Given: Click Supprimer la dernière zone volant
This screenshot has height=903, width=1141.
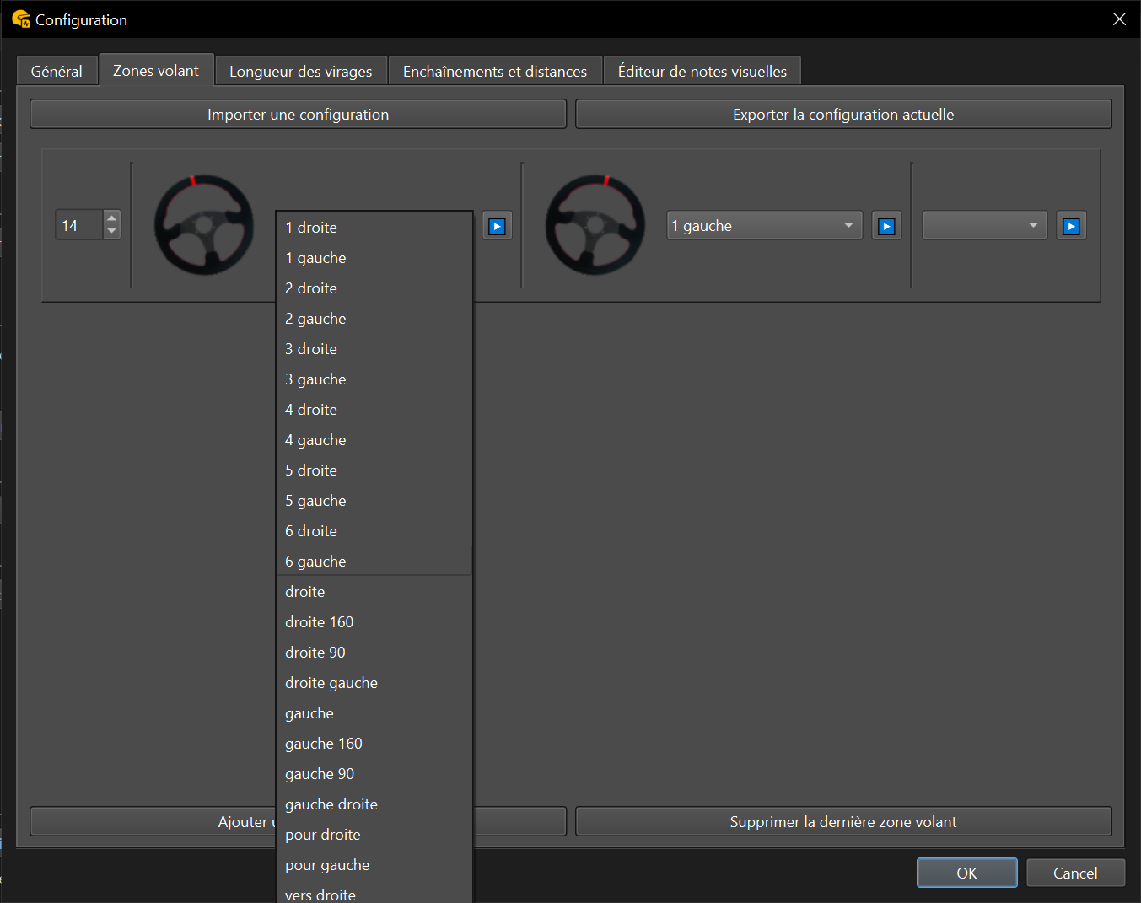Looking at the screenshot, I should point(842,822).
